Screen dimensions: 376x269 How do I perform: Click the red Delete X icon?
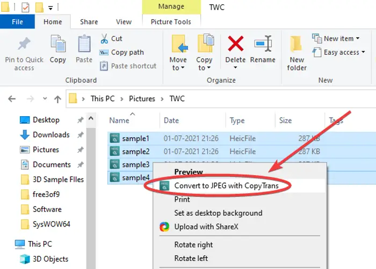point(235,44)
